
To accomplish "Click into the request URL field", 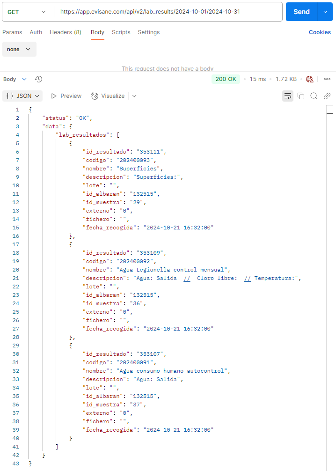I will pyautogui.click(x=168, y=12).
